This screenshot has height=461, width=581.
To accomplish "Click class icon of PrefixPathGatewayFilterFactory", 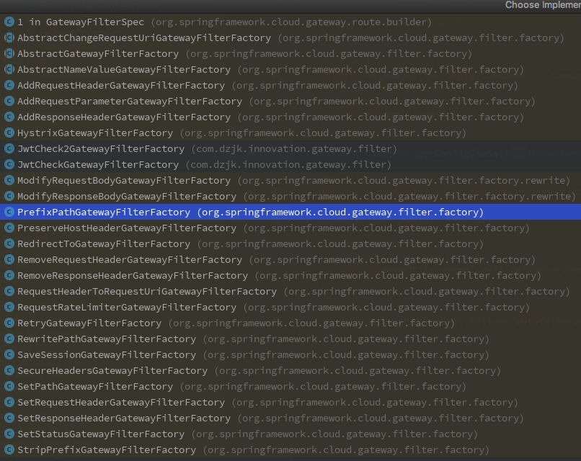I will (9, 212).
